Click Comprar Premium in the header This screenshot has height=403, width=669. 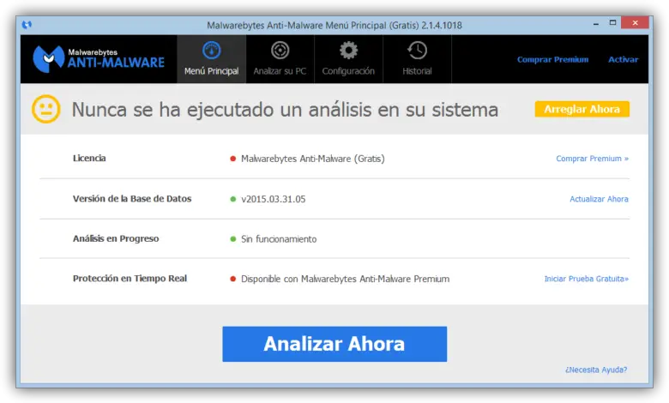coord(552,60)
